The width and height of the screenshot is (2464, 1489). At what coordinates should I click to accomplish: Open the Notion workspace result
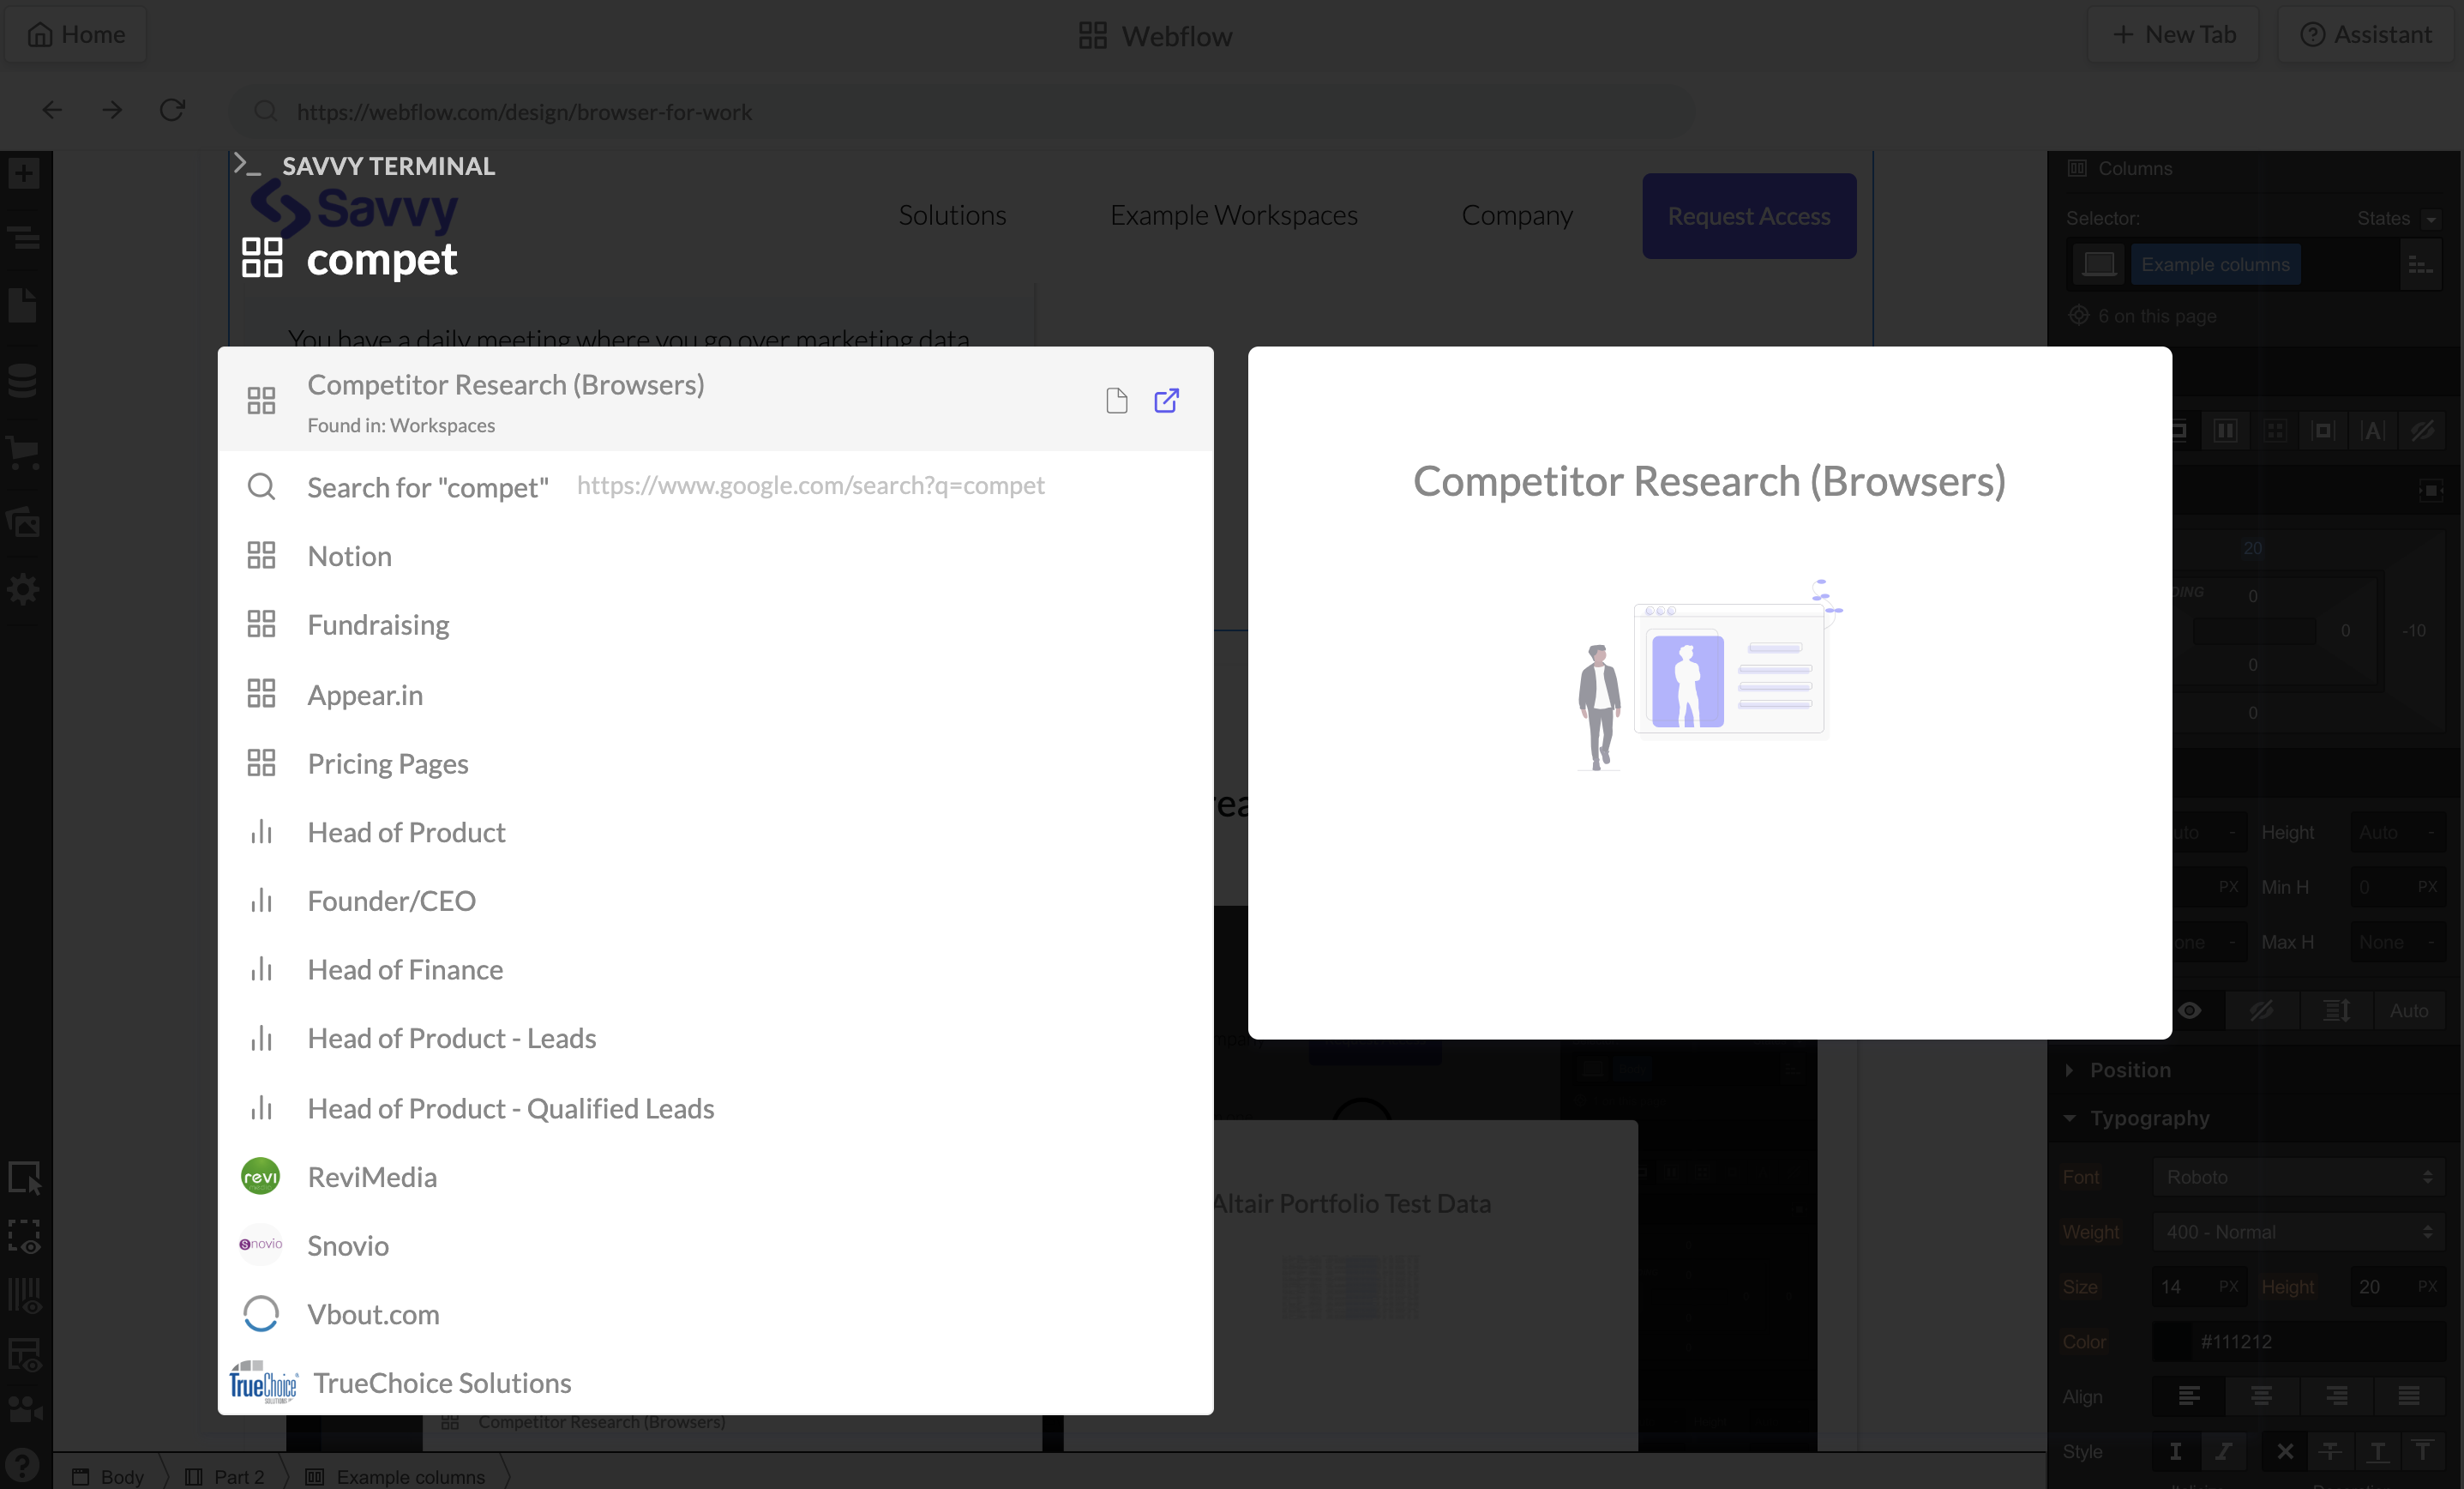coord(716,556)
